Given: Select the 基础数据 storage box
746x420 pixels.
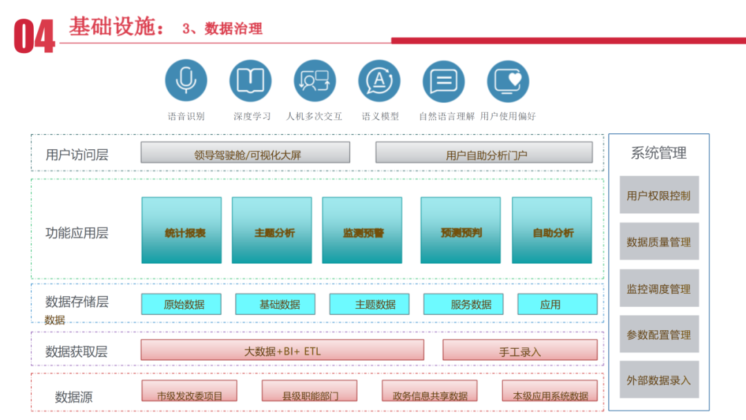Looking at the screenshot, I should 276,305.
